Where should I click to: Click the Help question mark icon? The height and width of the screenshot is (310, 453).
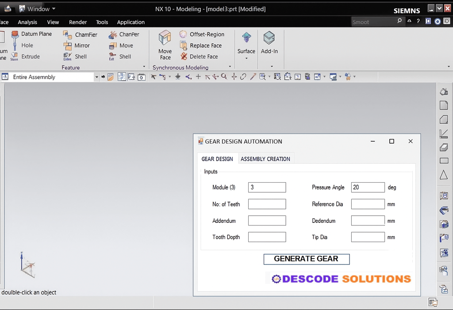pos(418,21)
